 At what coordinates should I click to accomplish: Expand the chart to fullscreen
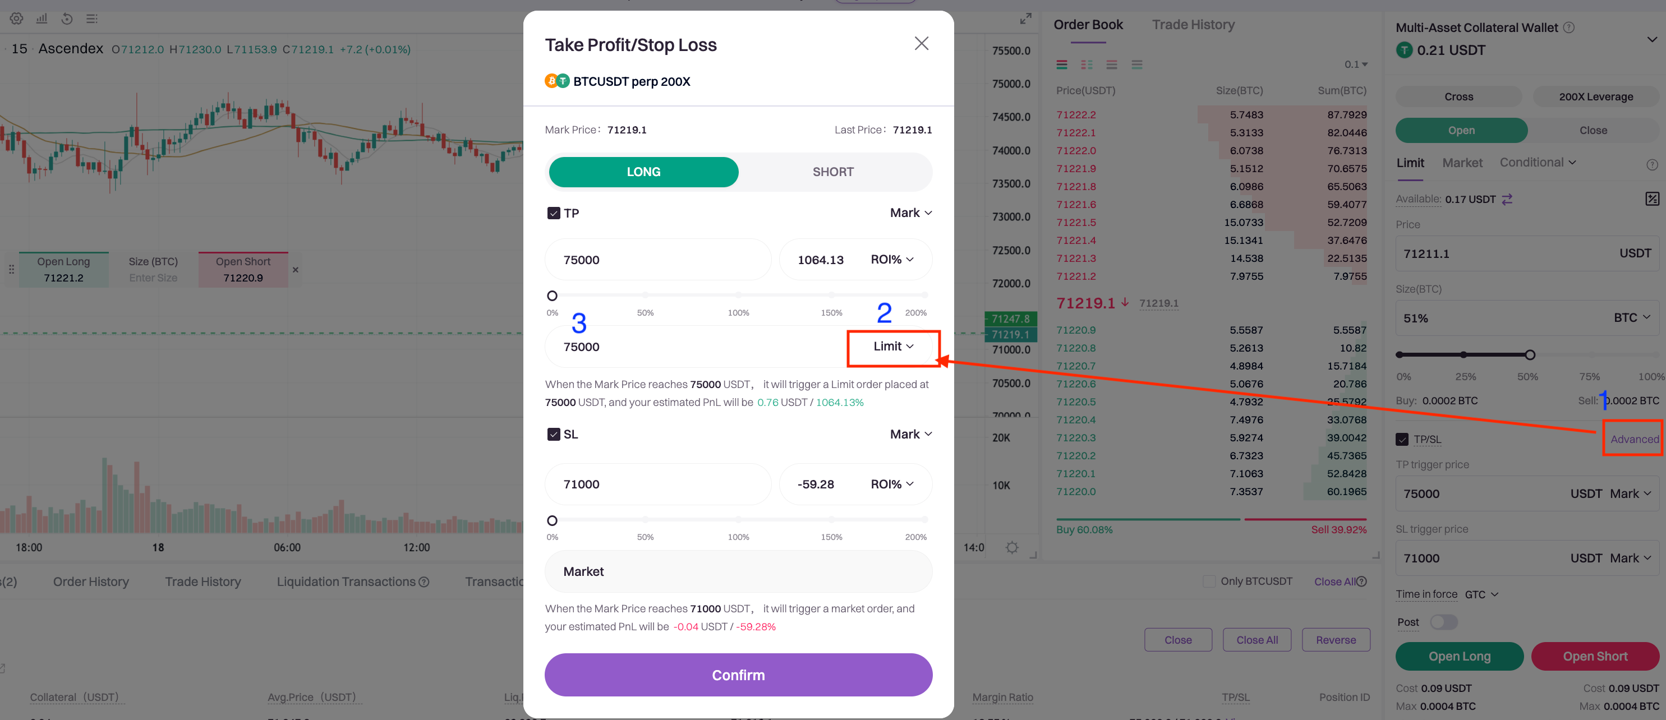[x=1025, y=19]
